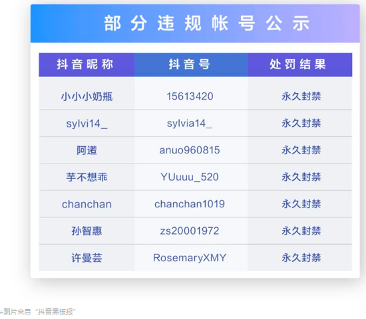Select the nickname 阿诺

(87, 150)
